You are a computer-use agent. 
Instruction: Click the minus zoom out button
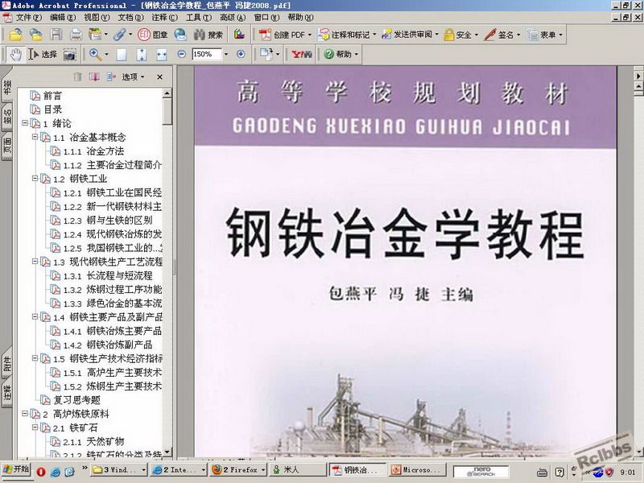[182, 54]
